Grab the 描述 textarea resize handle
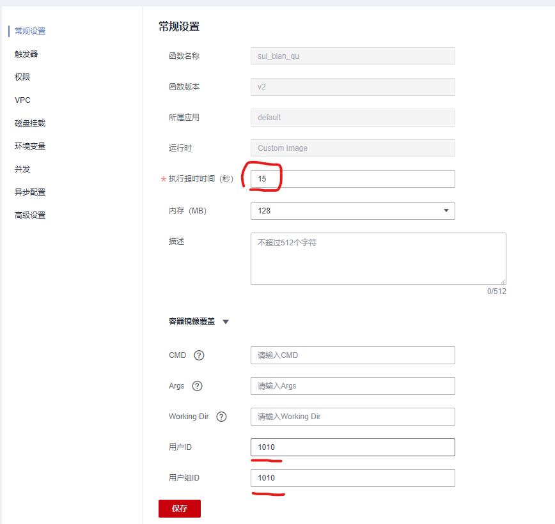This screenshot has height=524, width=555. [x=503, y=282]
